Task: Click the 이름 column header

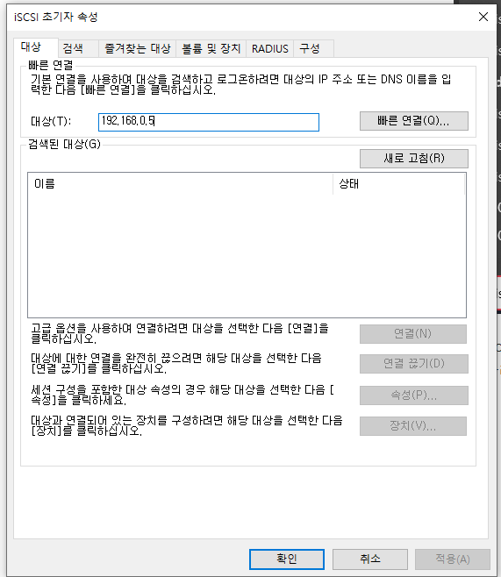Action: tap(181, 183)
